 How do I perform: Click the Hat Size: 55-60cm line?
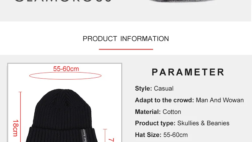pyautogui.click(x=161, y=135)
